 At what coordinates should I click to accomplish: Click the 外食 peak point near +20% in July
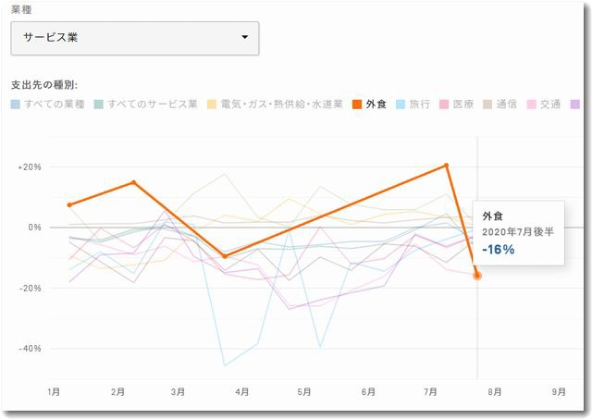pos(447,166)
